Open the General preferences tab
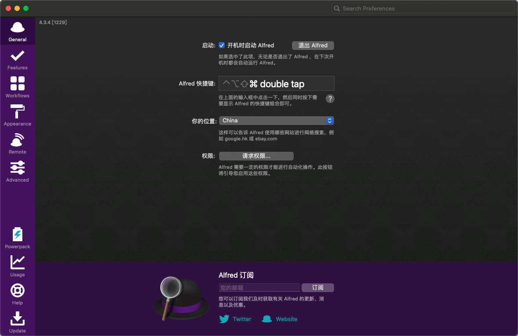This screenshot has height=336, width=518. pyautogui.click(x=18, y=31)
